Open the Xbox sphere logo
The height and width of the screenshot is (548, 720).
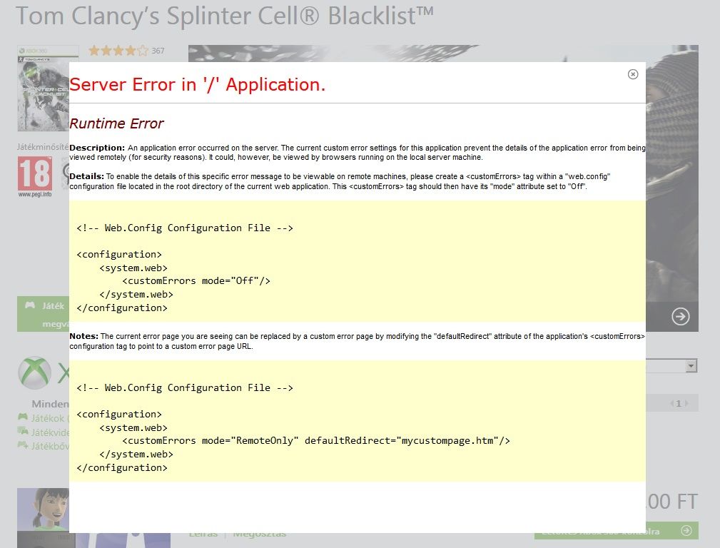click(x=34, y=372)
